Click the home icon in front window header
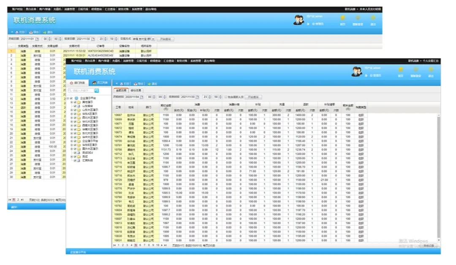The width and height of the screenshot is (456, 265). coord(400,70)
